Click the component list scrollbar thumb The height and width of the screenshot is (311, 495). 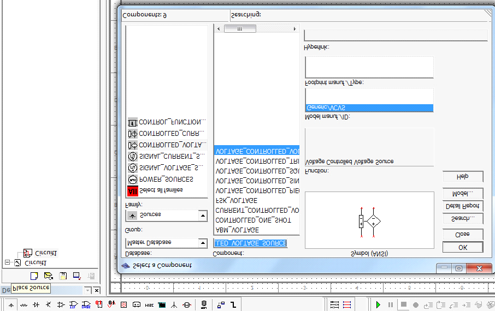(x=240, y=29)
